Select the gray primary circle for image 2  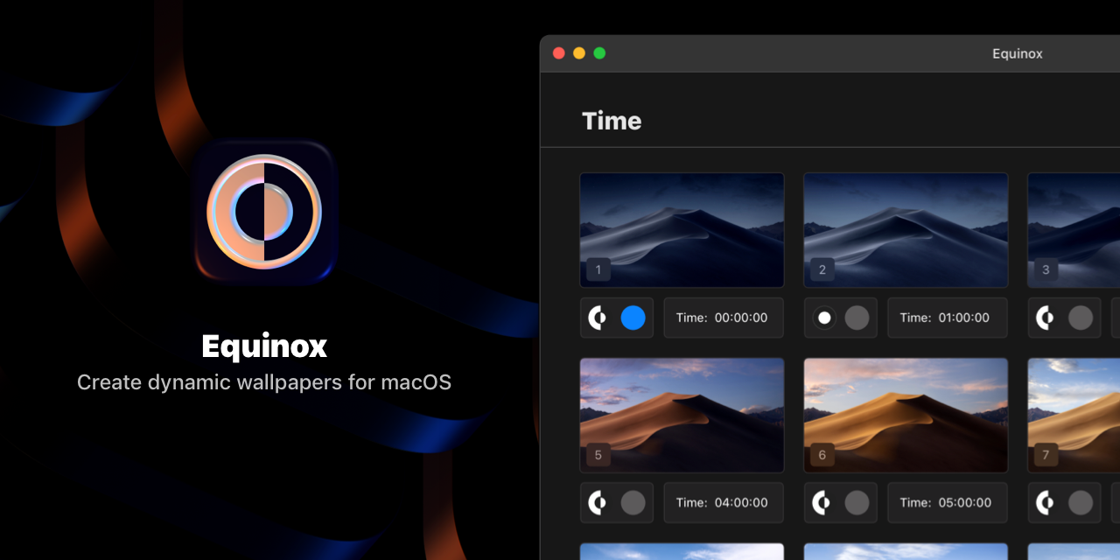[x=857, y=318]
